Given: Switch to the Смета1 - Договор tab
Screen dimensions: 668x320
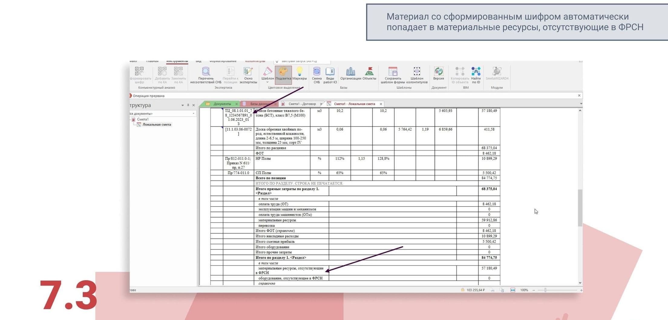Looking at the screenshot, I should click(302, 104).
